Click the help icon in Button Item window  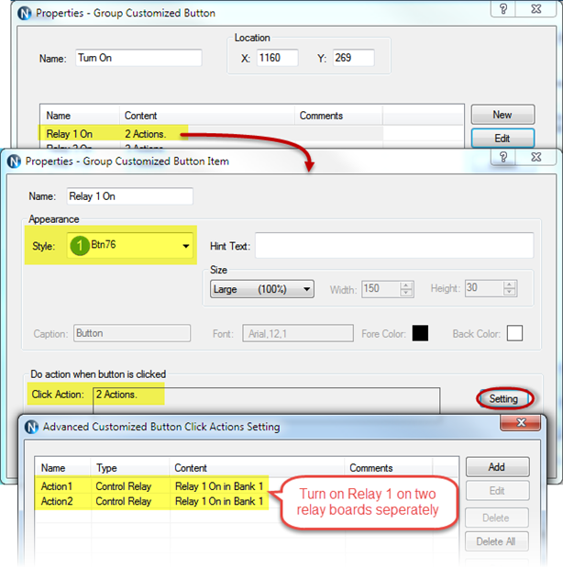point(503,157)
